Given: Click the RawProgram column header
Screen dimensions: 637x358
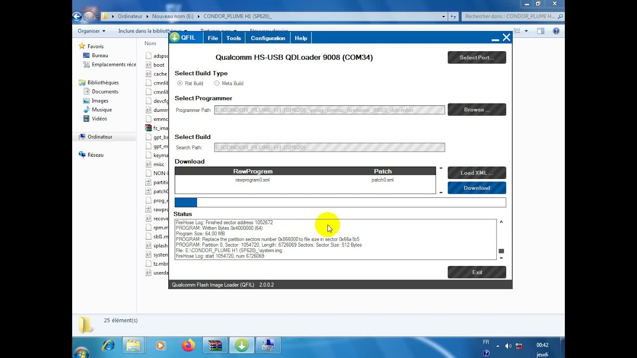Looking at the screenshot, I should (253, 172).
